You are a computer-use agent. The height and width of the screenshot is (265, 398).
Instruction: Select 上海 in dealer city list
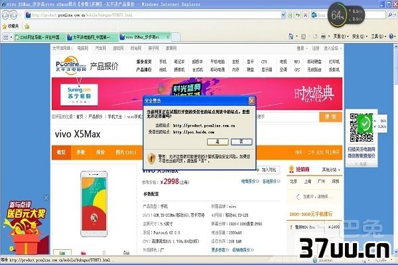(307, 182)
